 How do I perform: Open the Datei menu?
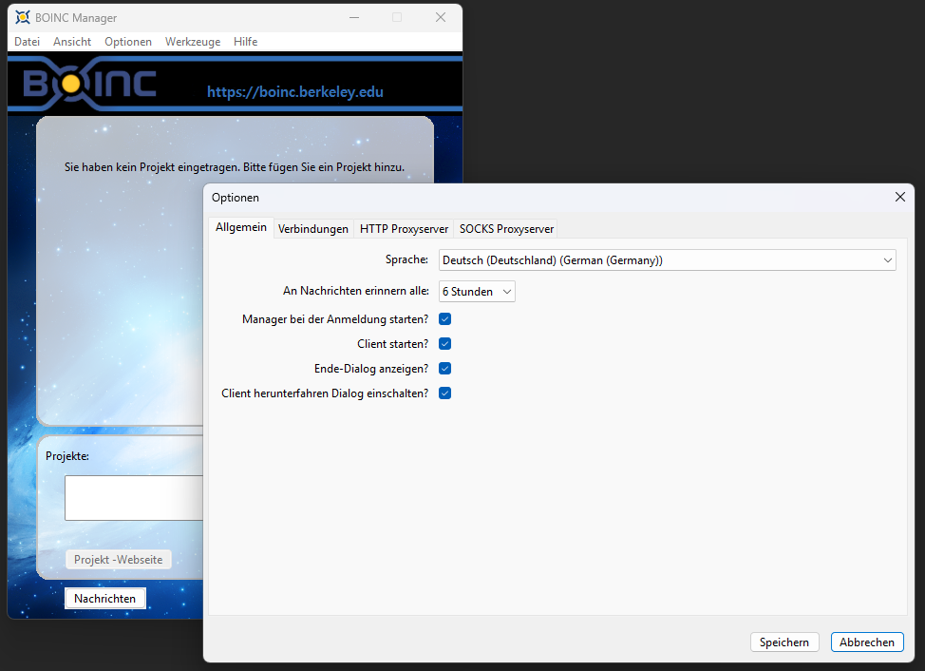coord(28,42)
